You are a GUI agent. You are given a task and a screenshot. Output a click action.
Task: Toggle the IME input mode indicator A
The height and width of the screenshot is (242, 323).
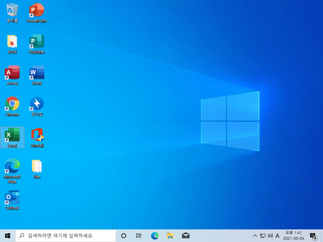(x=278, y=236)
